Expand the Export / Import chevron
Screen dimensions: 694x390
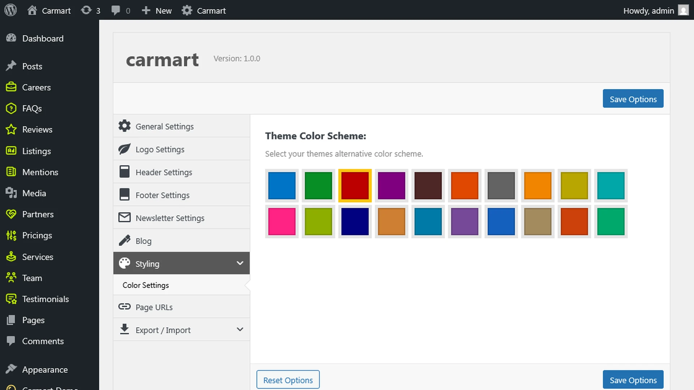[x=240, y=329]
